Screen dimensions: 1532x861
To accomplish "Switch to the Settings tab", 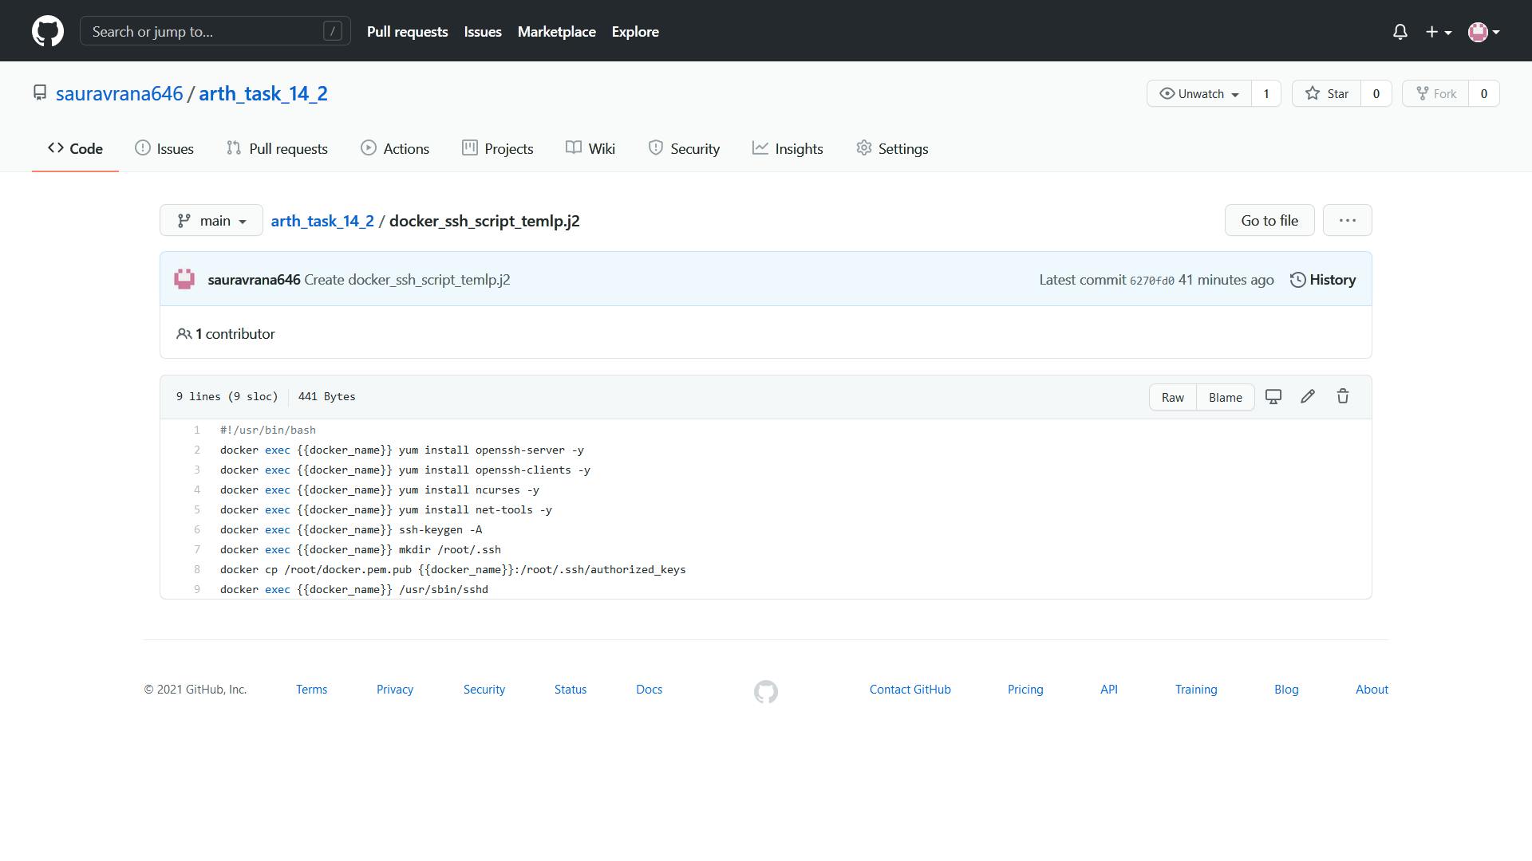I will coord(892,148).
